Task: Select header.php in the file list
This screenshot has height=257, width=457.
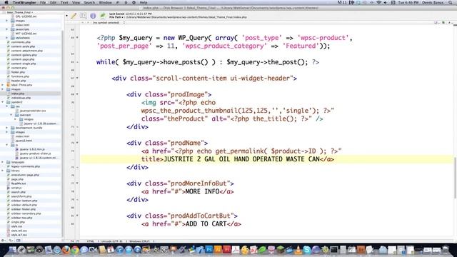Action: (x=19, y=81)
